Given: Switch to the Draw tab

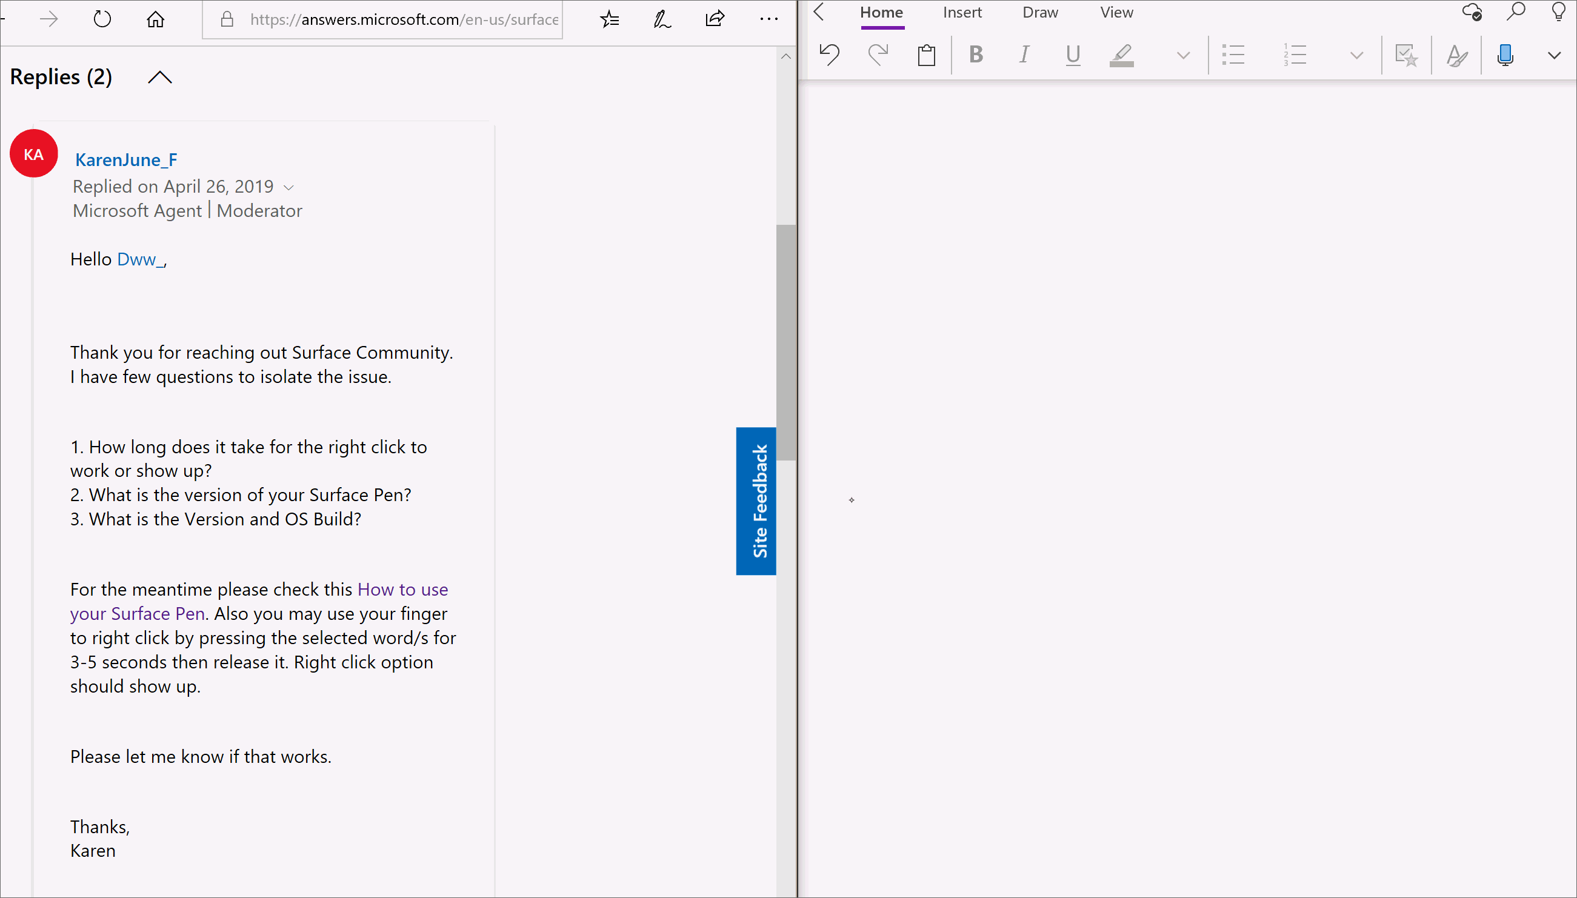Looking at the screenshot, I should (1040, 12).
